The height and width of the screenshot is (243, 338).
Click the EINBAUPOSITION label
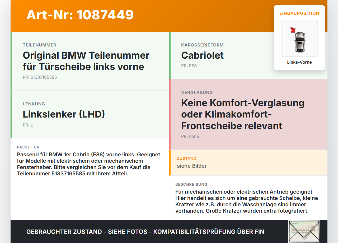[x=299, y=13]
